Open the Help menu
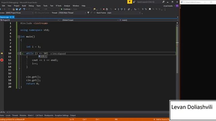The image size is (216, 121). [x=83, y=6]
